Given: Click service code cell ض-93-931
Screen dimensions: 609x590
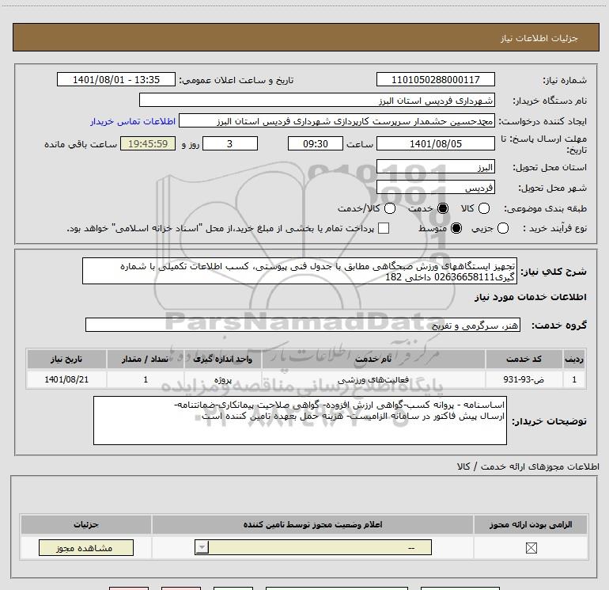Looking at the screenshot, I should (524, 379).
